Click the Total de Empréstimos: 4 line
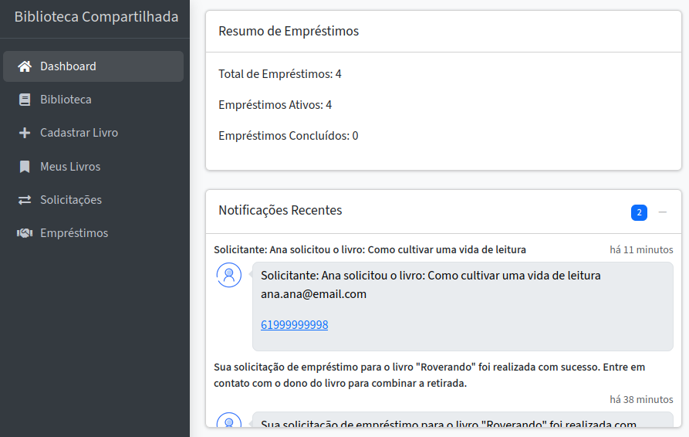 coord(279,74)
